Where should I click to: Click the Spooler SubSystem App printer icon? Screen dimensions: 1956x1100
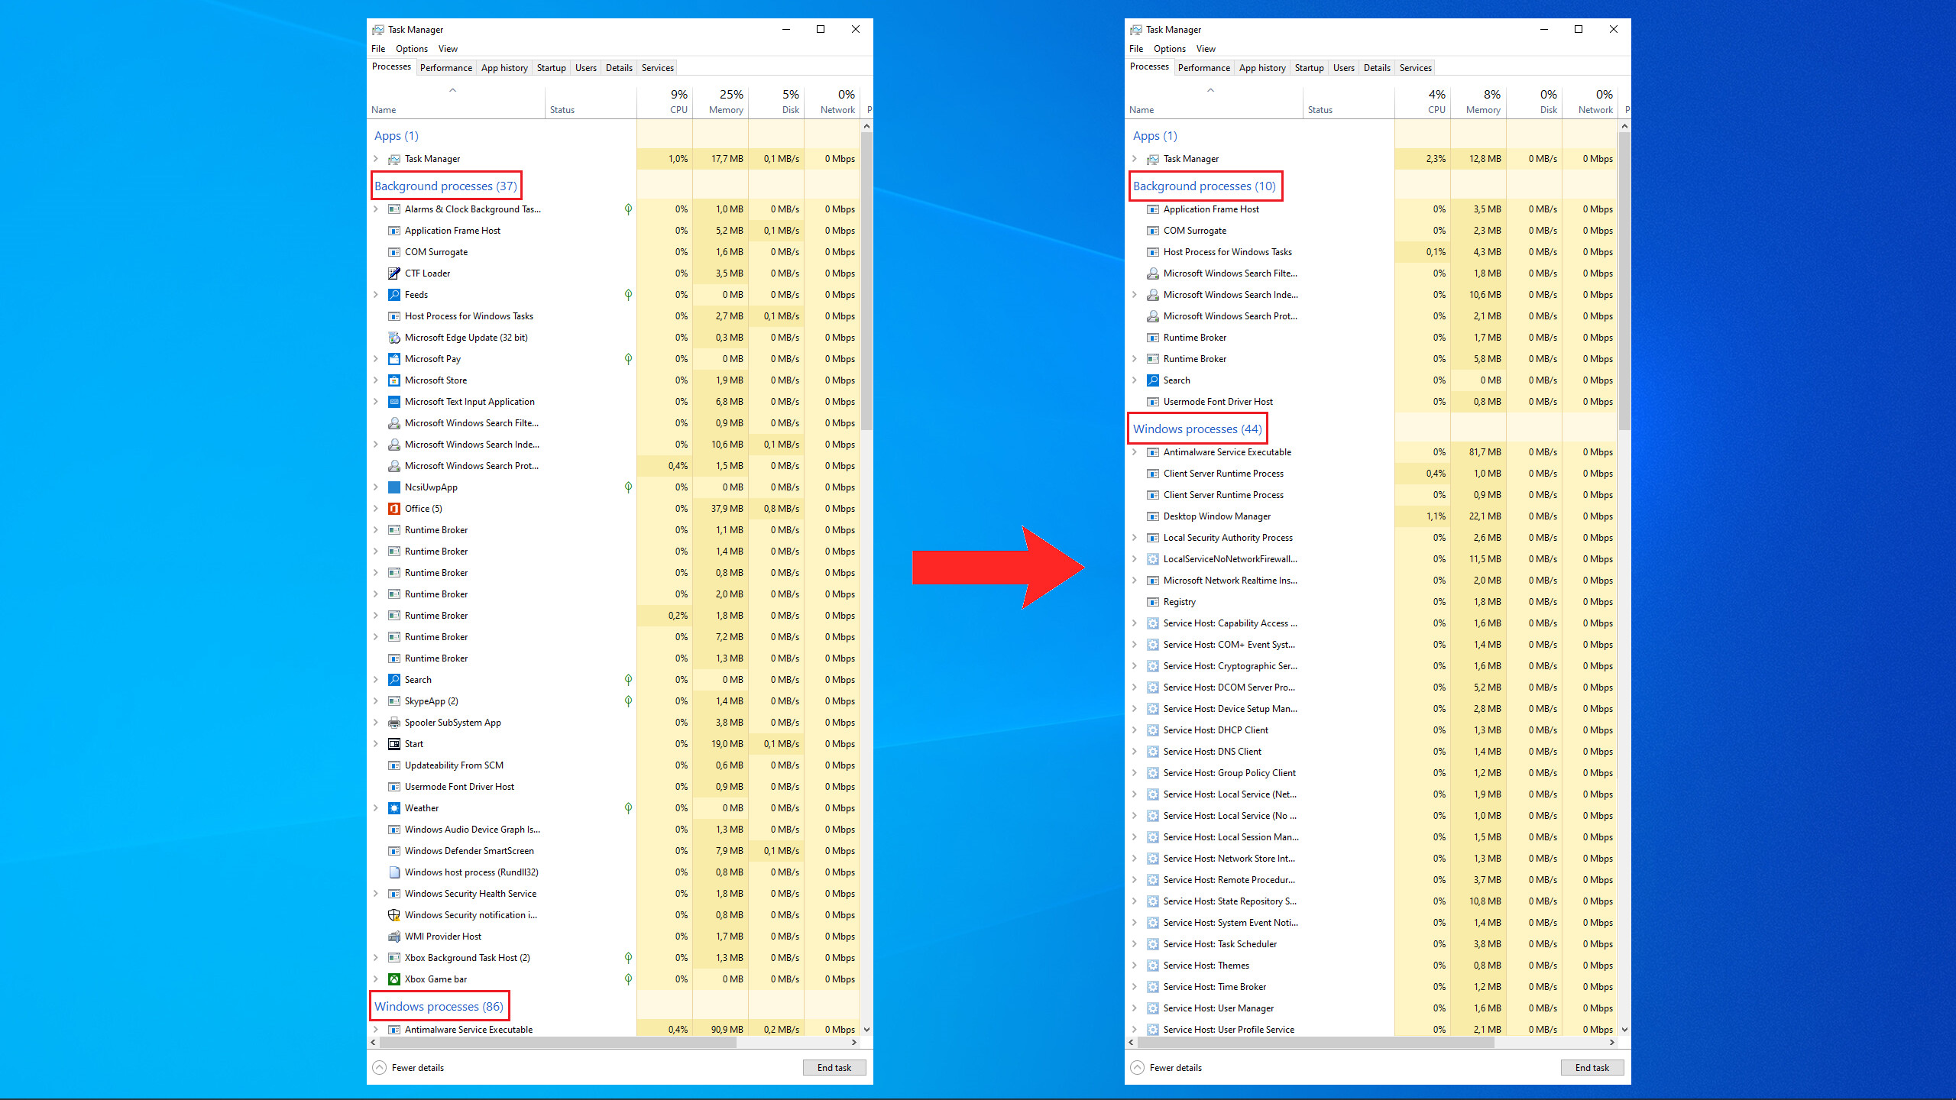pyautogui.click(x=394, y=723)
